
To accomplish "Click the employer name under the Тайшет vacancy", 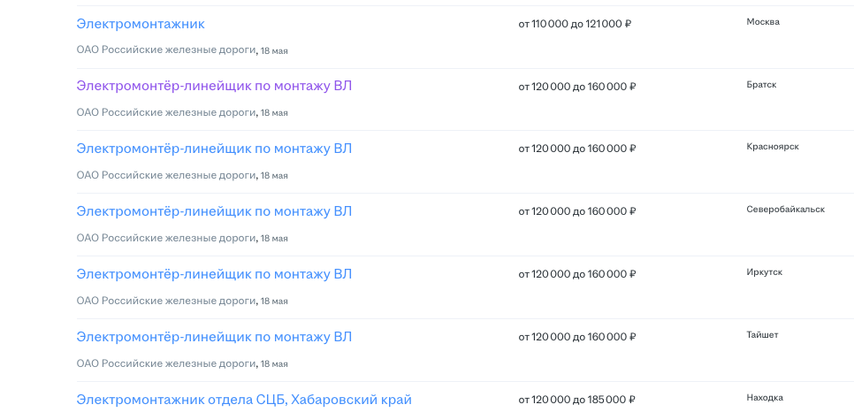I will point(166,363).
